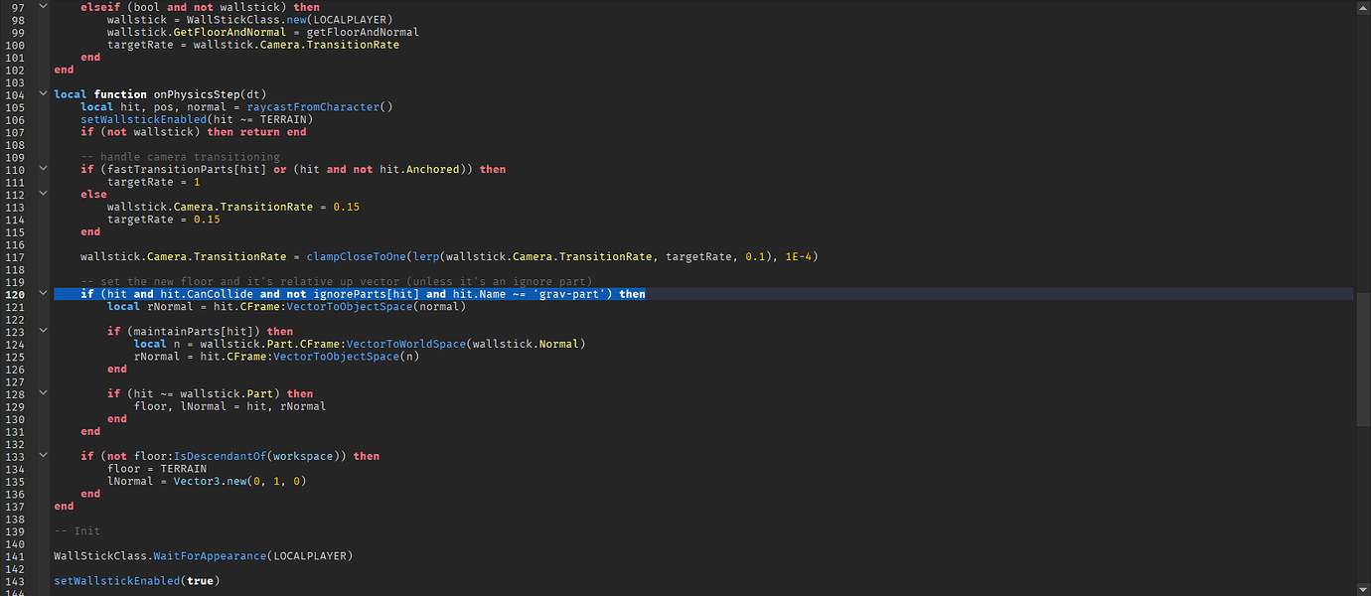Click the raycastFromCharacter function call

(312, 106)
